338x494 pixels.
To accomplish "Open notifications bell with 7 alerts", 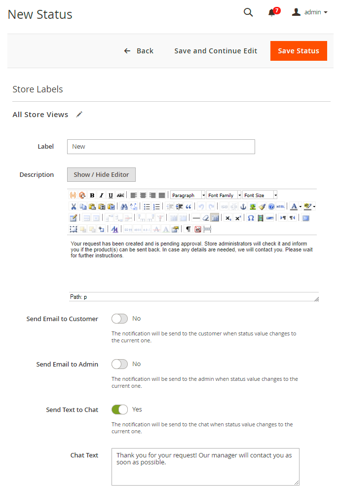I will [274, 12].
